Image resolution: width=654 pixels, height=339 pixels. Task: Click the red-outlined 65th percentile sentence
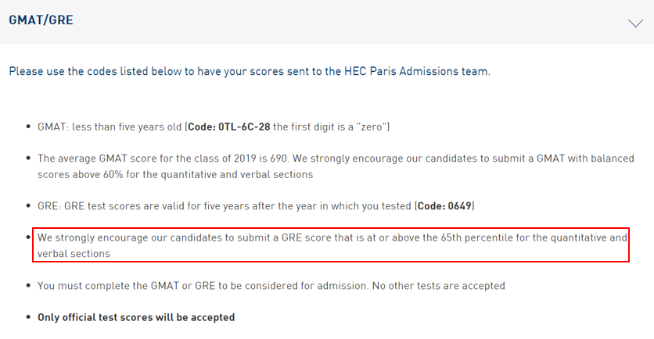click(x=331, y=245)
